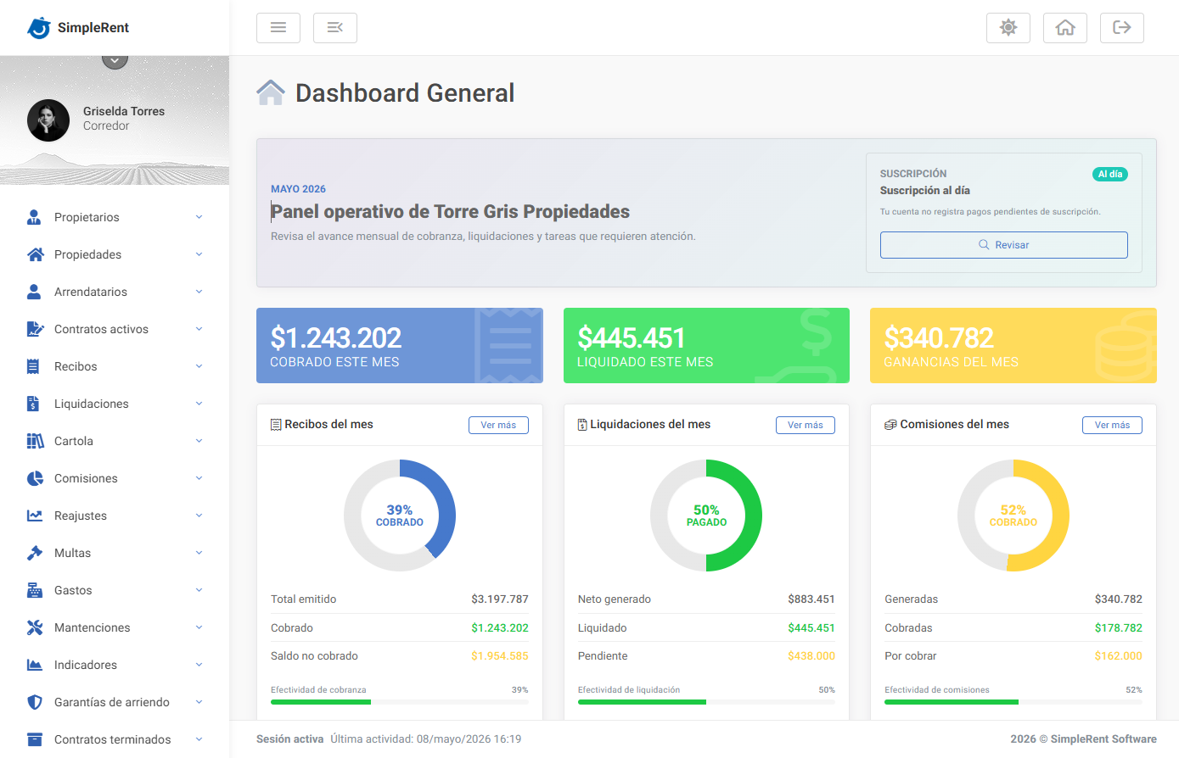Click the SimpleRent logo icon
1179x758 pixels.
(39, 28)
